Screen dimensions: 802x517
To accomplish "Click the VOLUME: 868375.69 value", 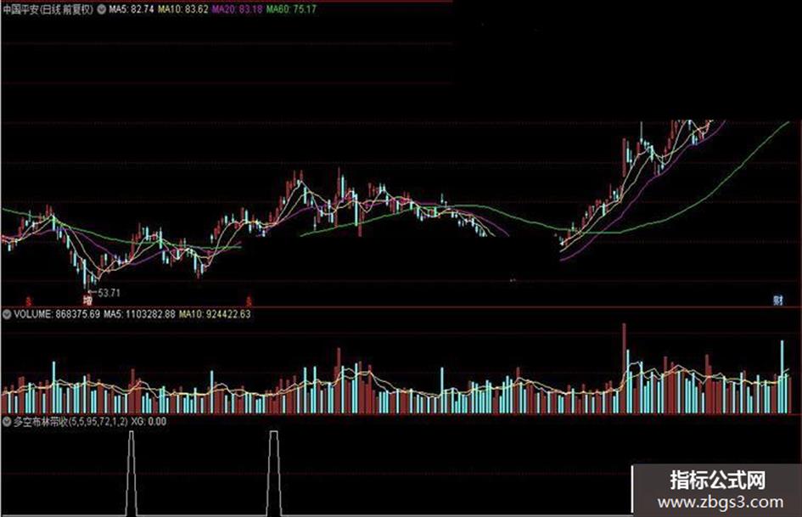I will coord(57,314).
